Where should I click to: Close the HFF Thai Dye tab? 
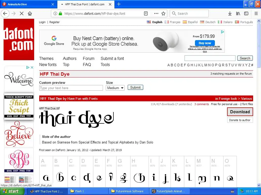[110, 4]
